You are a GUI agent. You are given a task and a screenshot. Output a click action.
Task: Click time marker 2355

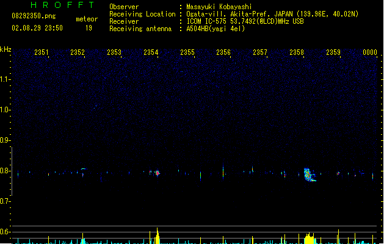click(x=187, y=52)
